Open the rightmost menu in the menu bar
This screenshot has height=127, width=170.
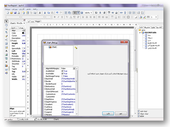pyautogui.click(x=35, y=9)
